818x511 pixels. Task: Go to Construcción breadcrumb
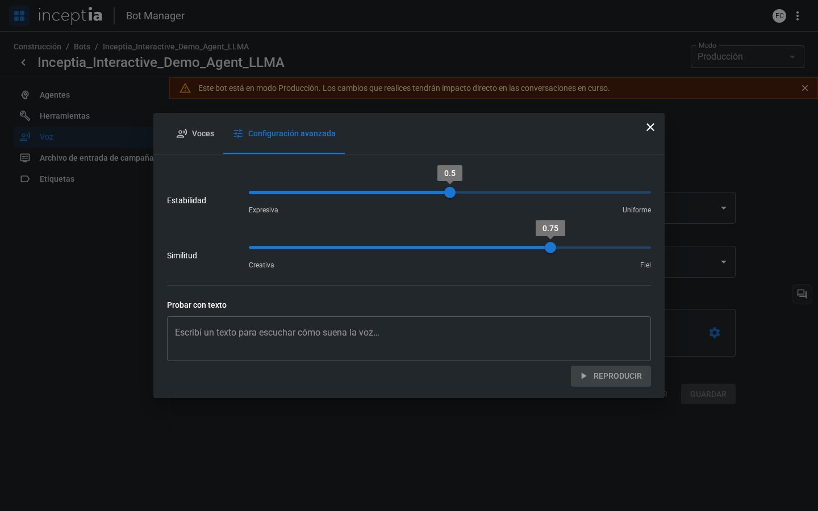[37, 47]
